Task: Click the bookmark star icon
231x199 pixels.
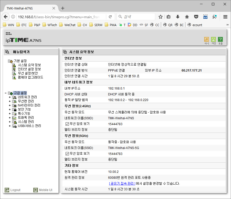Action: 160,17
